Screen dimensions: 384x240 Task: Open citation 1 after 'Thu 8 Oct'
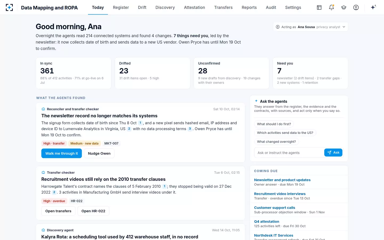(140, 123)
